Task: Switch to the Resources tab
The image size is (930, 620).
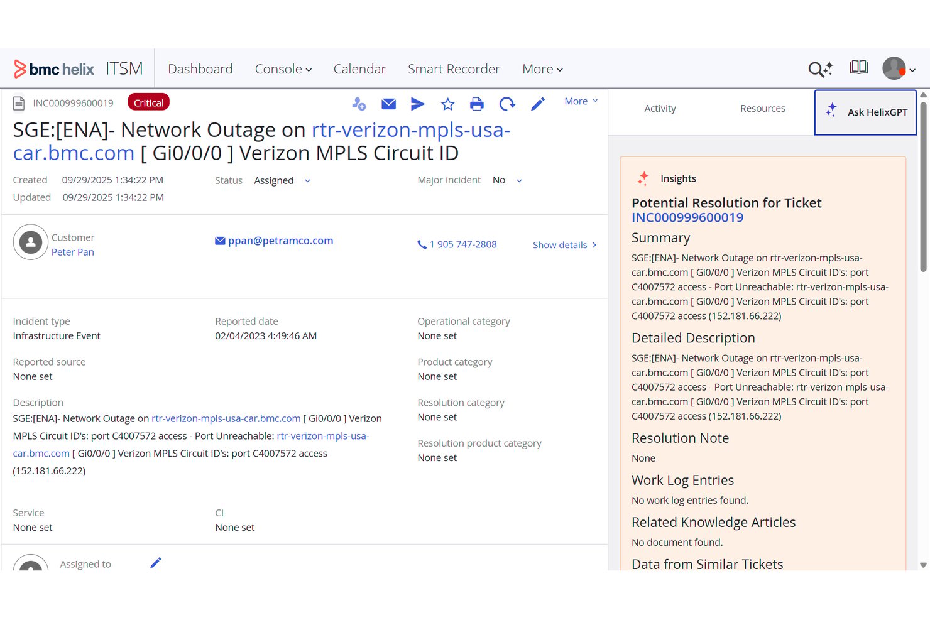Action: click(x=762, y=109)
